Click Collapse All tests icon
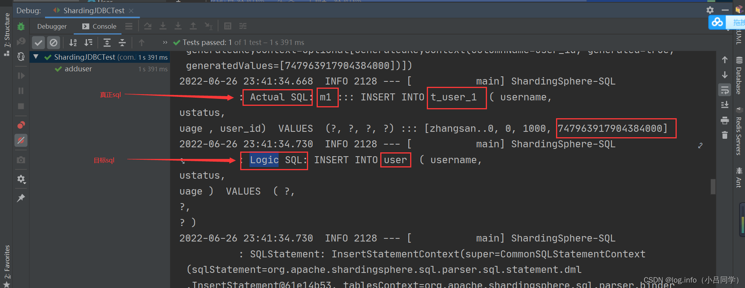Image resolution: width=745 pixels, height=288 pixels. pyautogui.click(x=122, y=42)
